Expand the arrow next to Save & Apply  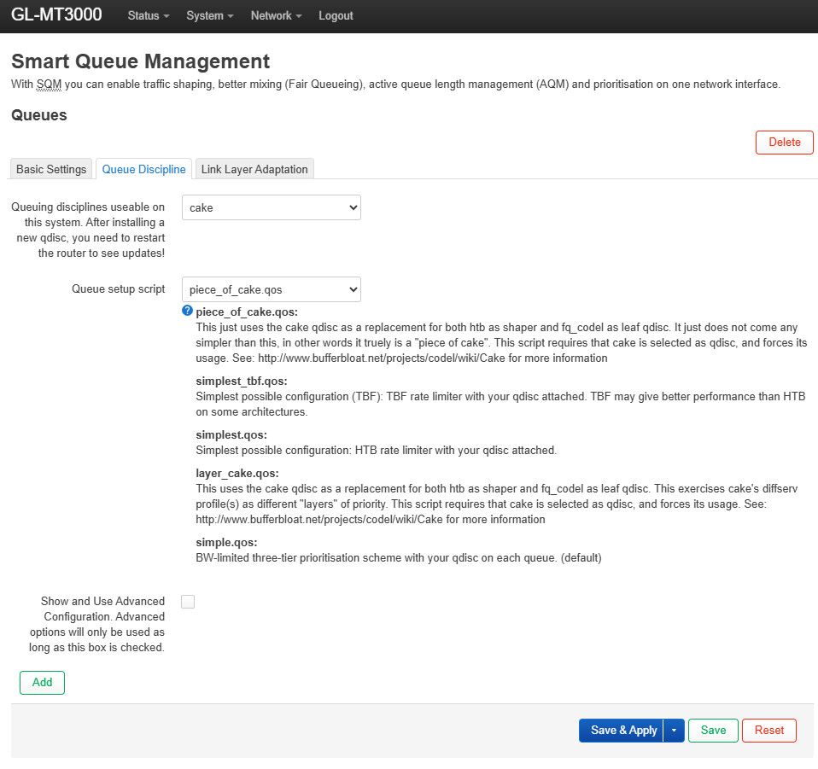675,731
